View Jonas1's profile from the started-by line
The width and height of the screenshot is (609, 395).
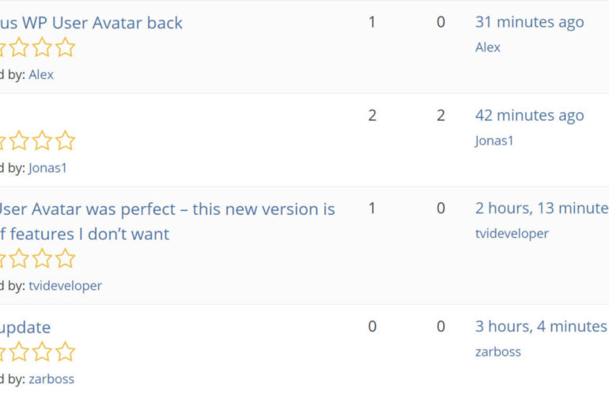pos(49,167)
